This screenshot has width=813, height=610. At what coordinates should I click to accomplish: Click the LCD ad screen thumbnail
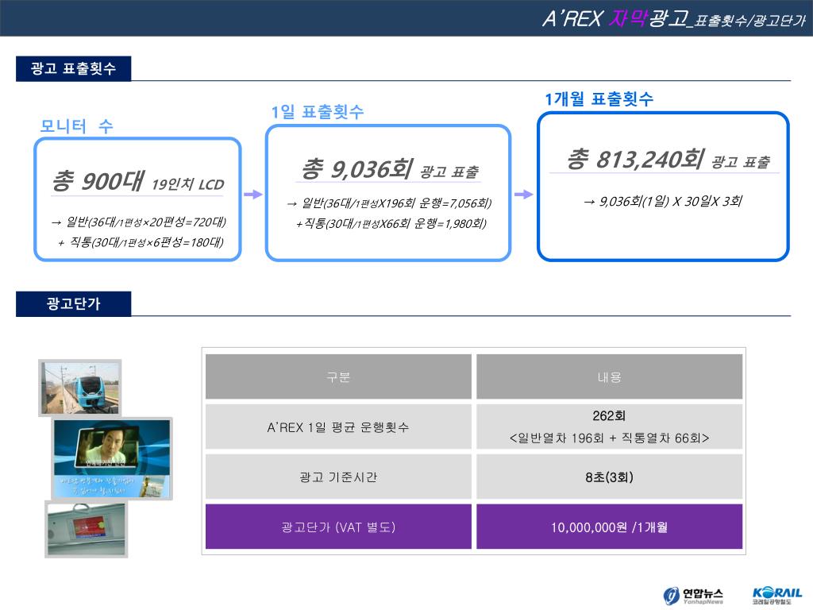click(x=113, y=458)
